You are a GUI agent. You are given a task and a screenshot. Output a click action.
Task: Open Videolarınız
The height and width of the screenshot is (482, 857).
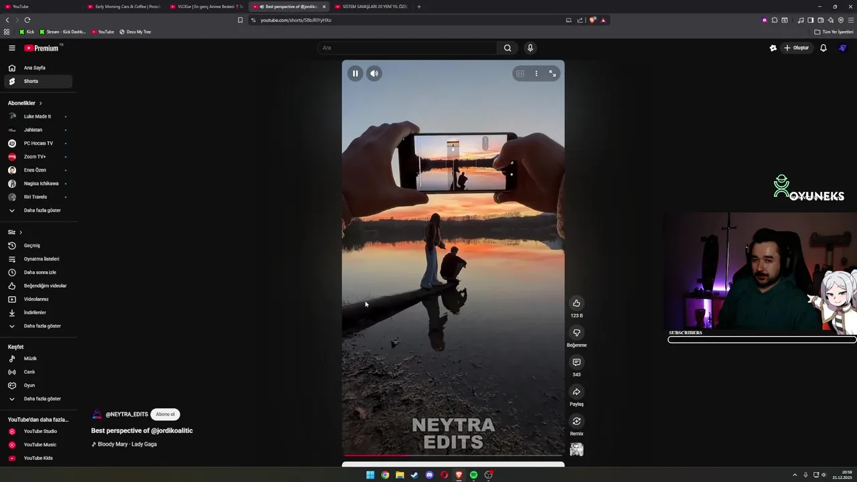pyautogui.click(x=38, y=299)
